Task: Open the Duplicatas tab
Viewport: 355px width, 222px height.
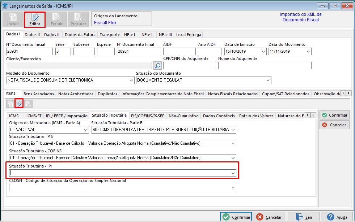Action: 107,94
